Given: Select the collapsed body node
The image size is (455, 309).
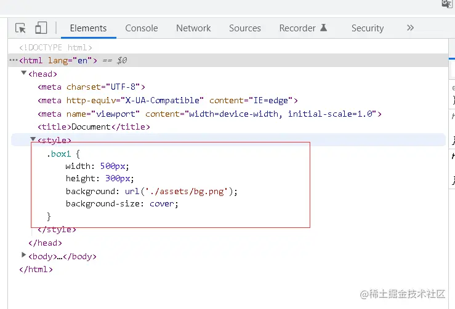Looking at the screenshot, I should 62,256.
